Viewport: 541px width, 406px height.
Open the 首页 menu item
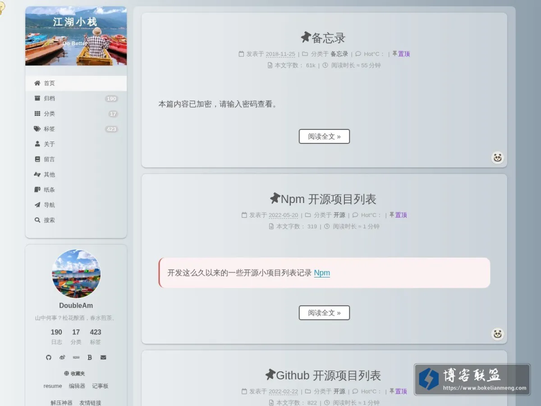(76, 83)
